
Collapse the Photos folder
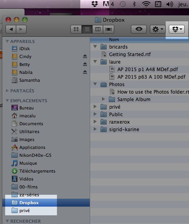[95, 84]
